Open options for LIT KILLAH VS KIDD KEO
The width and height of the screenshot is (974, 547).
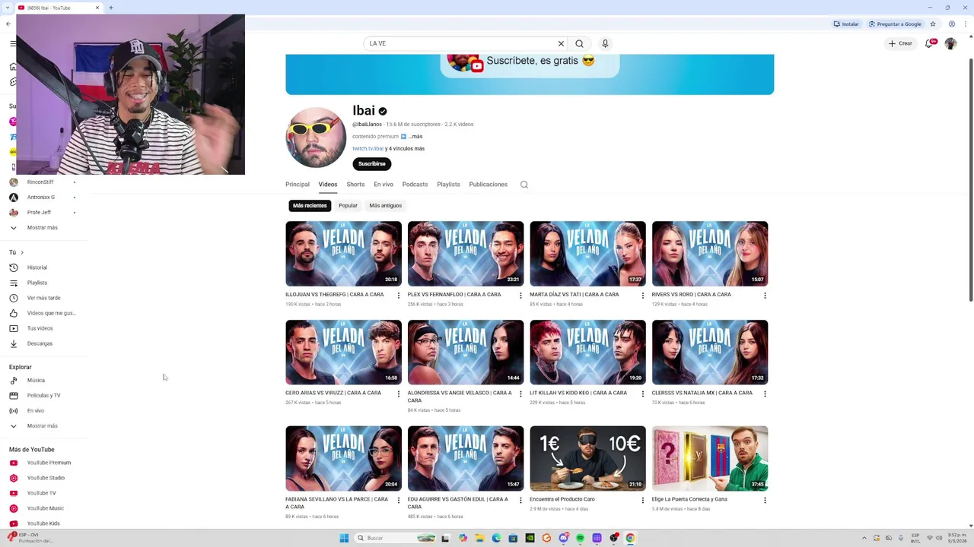(643, 394)
